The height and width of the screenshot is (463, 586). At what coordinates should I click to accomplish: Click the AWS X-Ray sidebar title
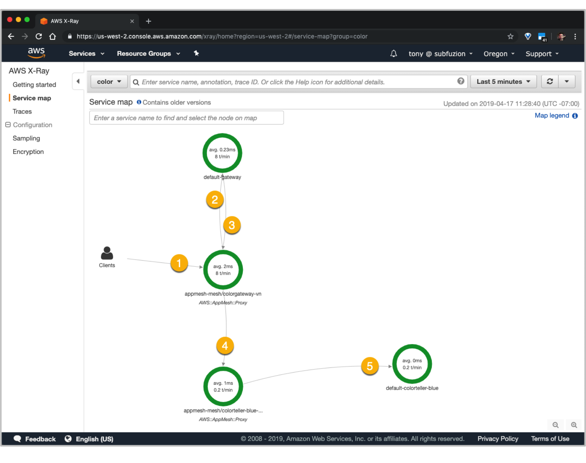point(29,71)
